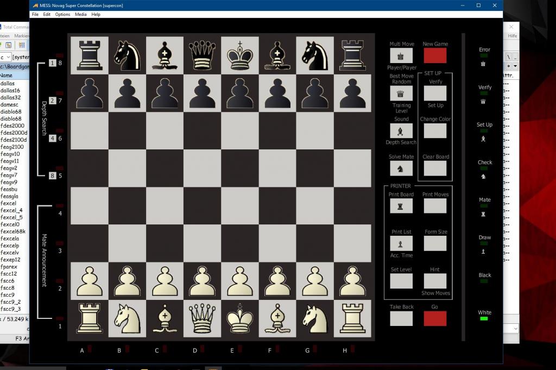Select the black knight on B8
This screenshot has width=556, height=370.
click(127, 55)
